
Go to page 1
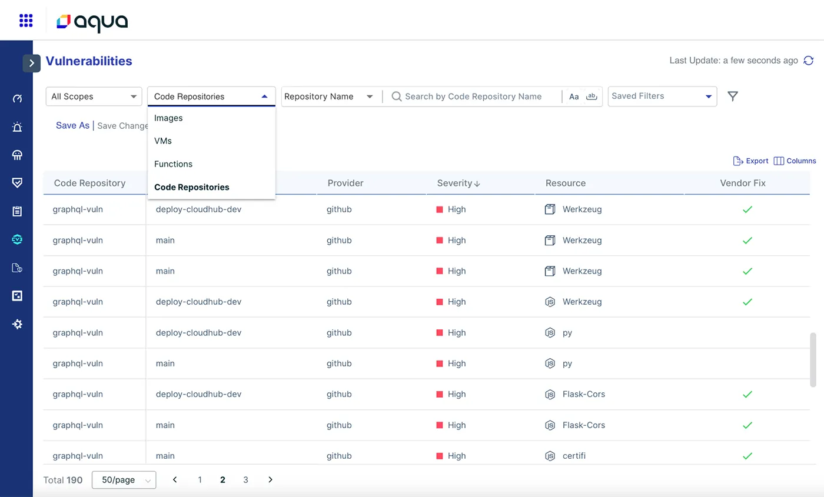click(200, 480)
